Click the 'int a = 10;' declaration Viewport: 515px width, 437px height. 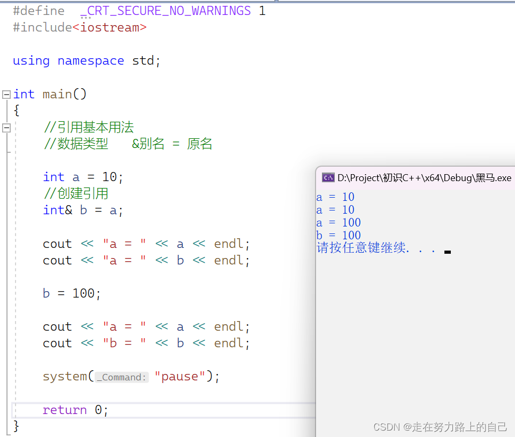click(x=83, y=177)
